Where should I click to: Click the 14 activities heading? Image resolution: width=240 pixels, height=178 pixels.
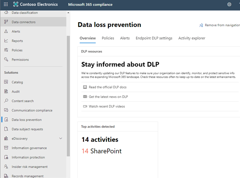point(100,140)
